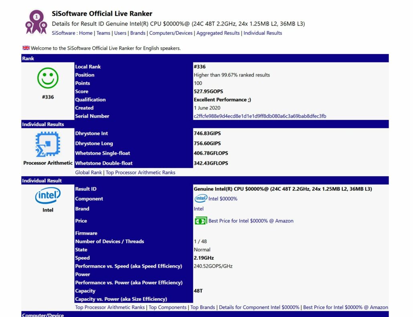Switch to the Teams section
This screenshot has width=413, height=317.
point(103,33)
